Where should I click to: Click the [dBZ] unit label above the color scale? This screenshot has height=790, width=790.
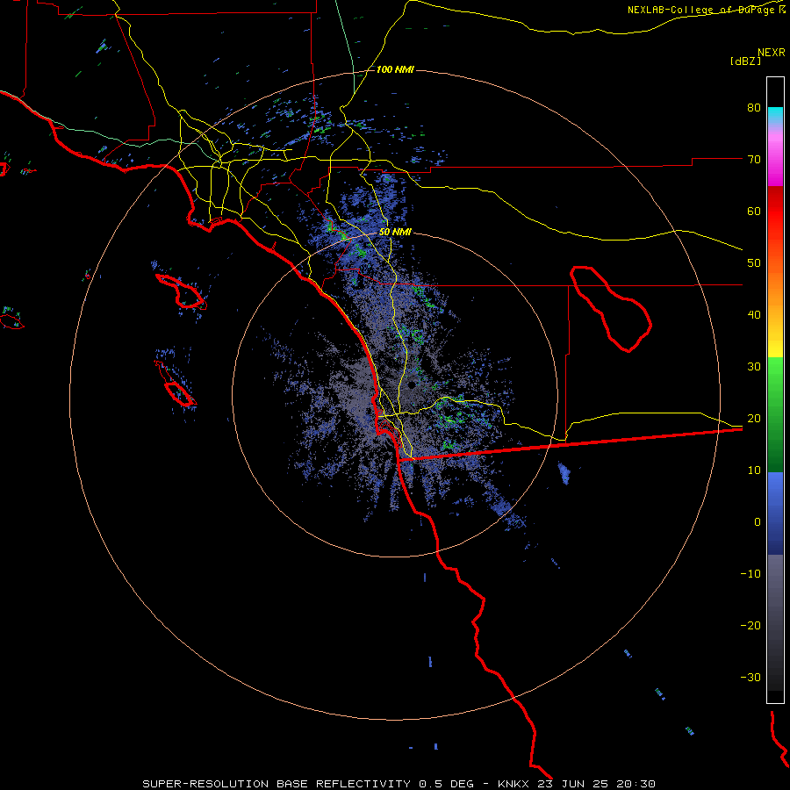pos(745,61)
